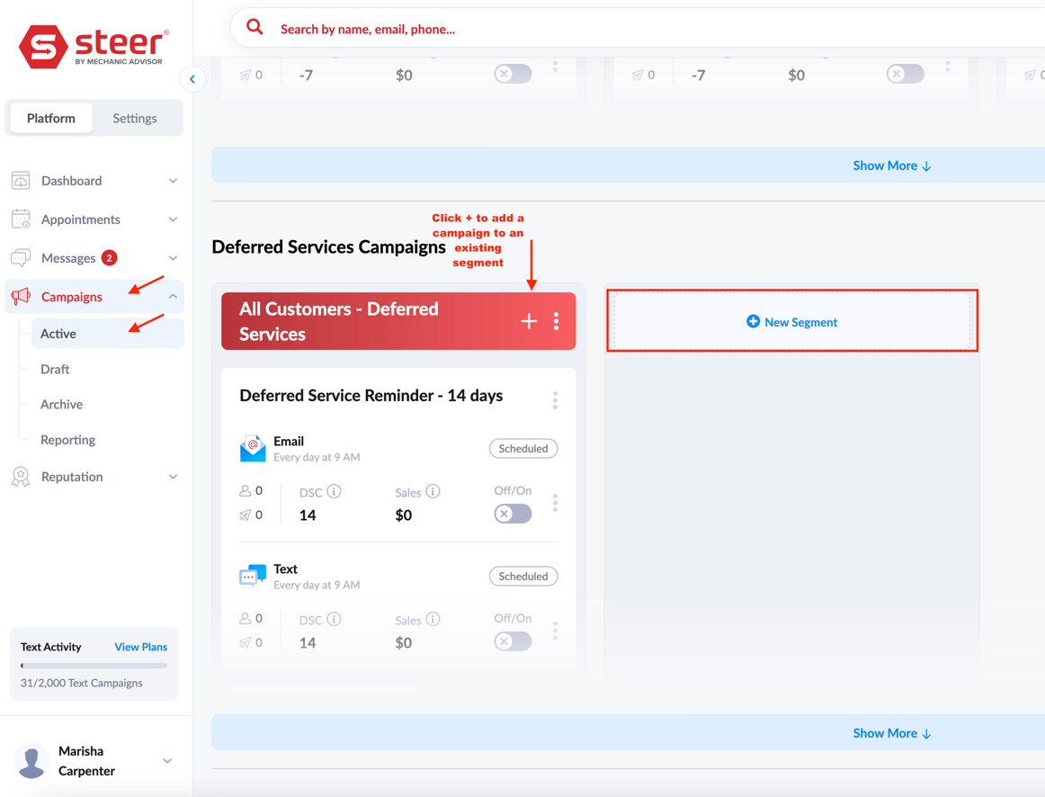Screen dimensions: 1045x797
Task: Click the Dashboard gauge icon
Action: [x=21, y=181]
